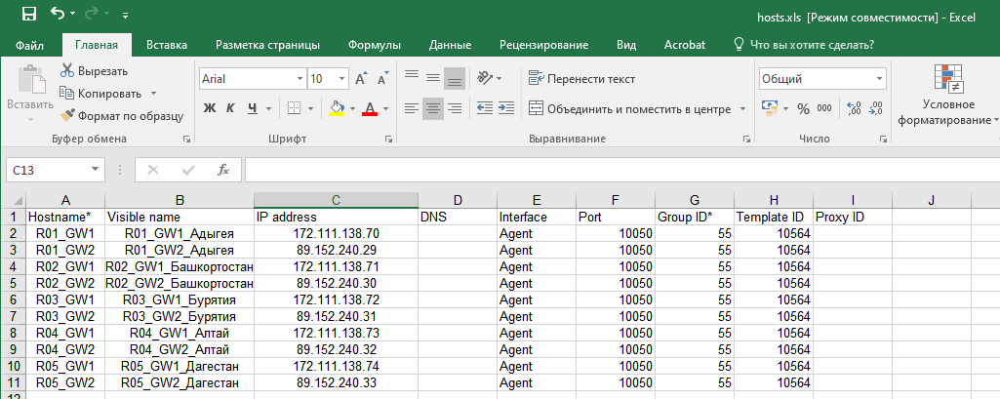The height and width of the screenshot is (399, 1000).
Task: Apply the yellow fill color
Action: pyautogui.click(x=337, y=108)
